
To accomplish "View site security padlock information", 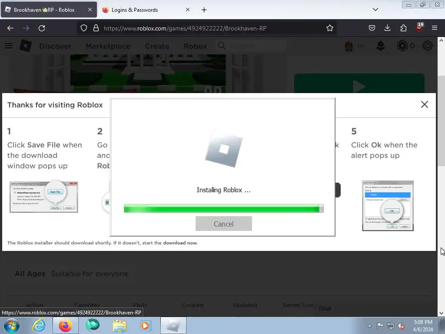I will click(x=96, y=28).
